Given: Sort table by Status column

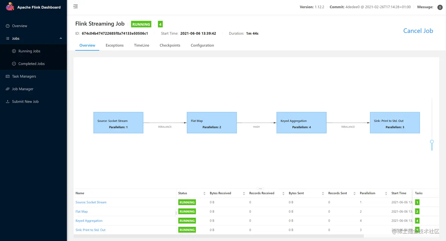Looking at the screenshot, I should click(204, 193).
